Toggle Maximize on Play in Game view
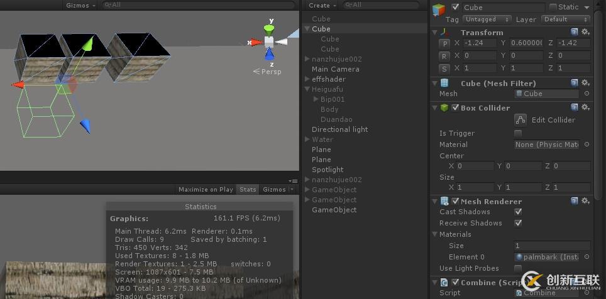The width and height of the screenshot is (606, 299). pos(206,189)
